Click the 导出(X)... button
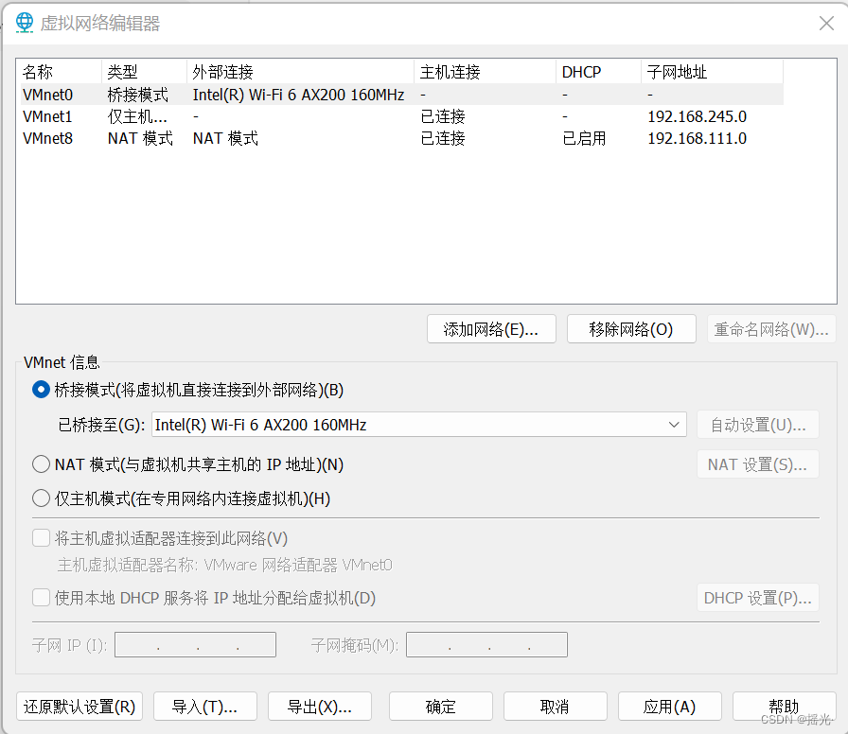848x734 pixels. click(x=320, y=707)
